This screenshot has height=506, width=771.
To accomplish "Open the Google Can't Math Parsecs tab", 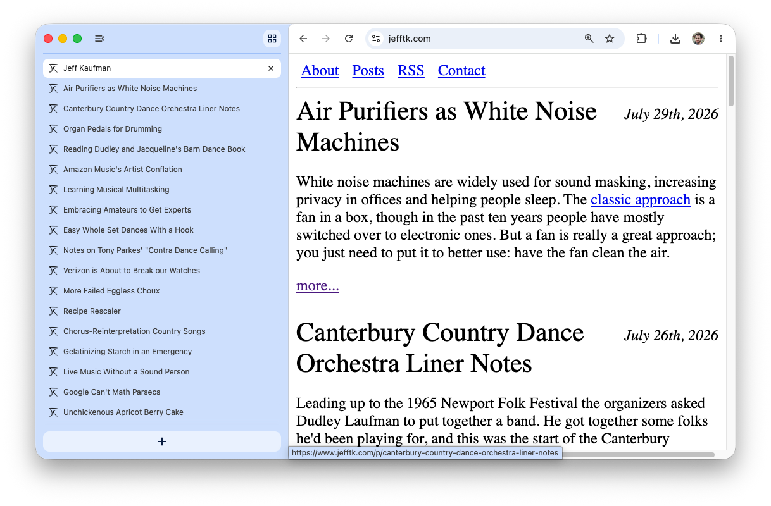I will pos(162,392).
